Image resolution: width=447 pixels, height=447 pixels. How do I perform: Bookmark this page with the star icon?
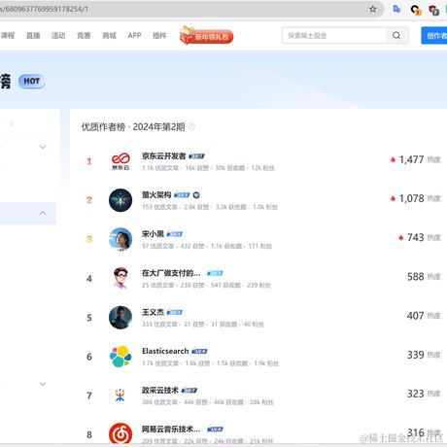point(372,9)
